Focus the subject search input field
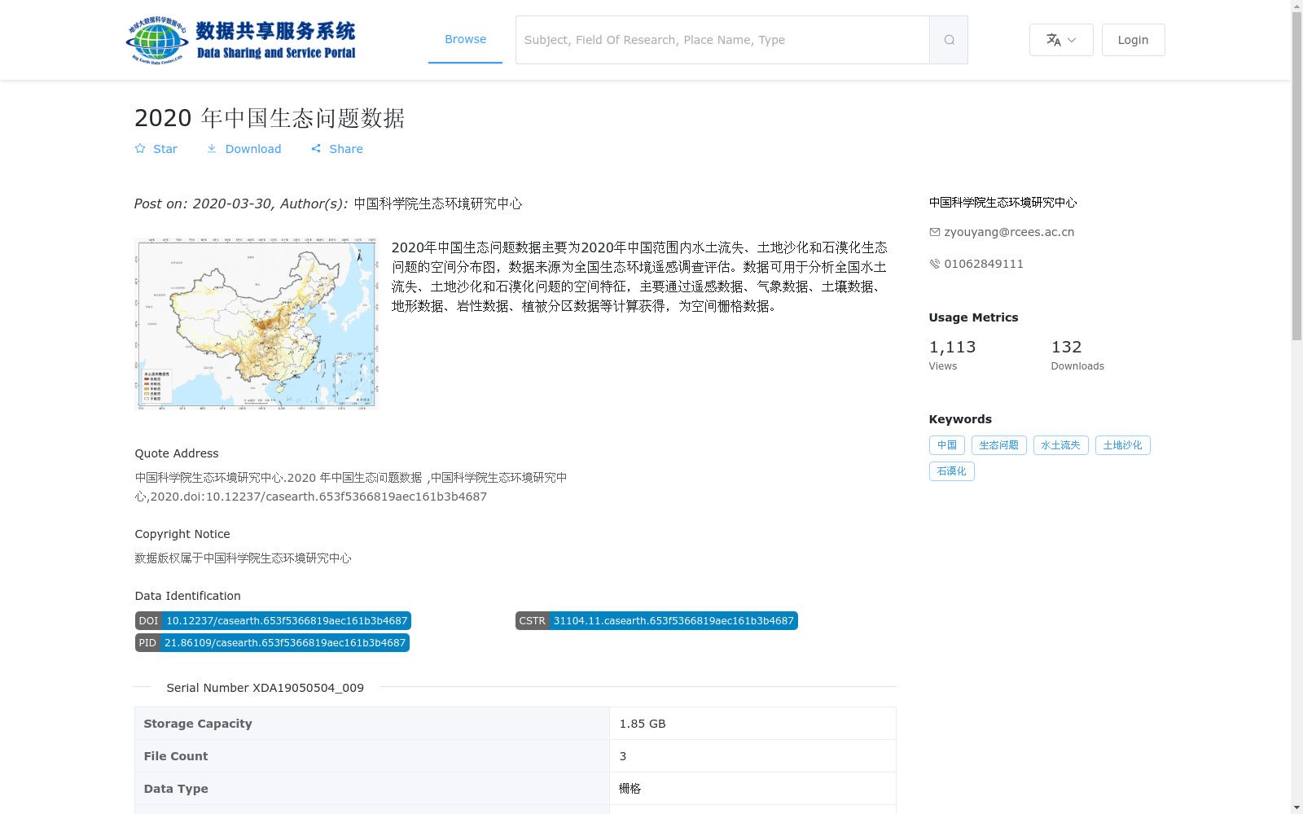The height and width of the screenshot is (814, 1303). [722, 40]
